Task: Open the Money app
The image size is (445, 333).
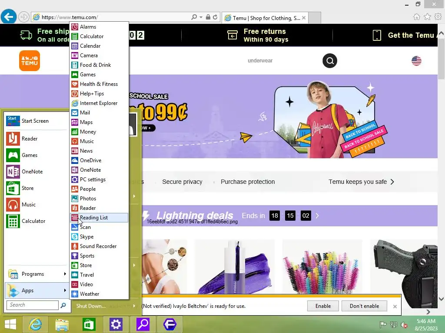Action: [99, 132]
